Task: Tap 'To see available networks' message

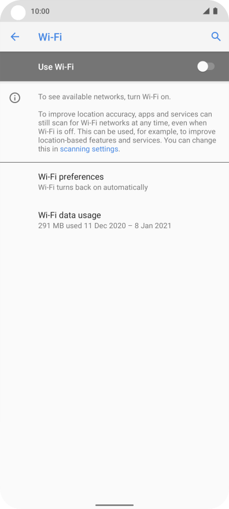Action: point(105,97)
